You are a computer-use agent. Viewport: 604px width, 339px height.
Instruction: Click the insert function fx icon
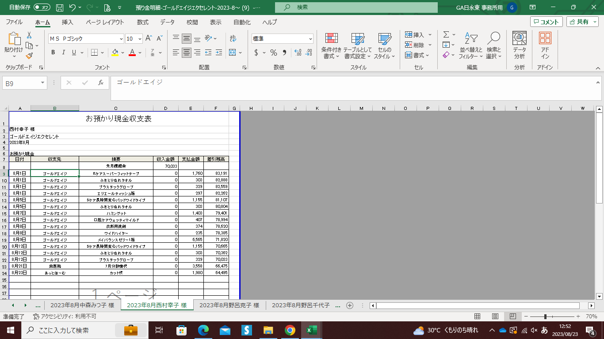point(100,83)
